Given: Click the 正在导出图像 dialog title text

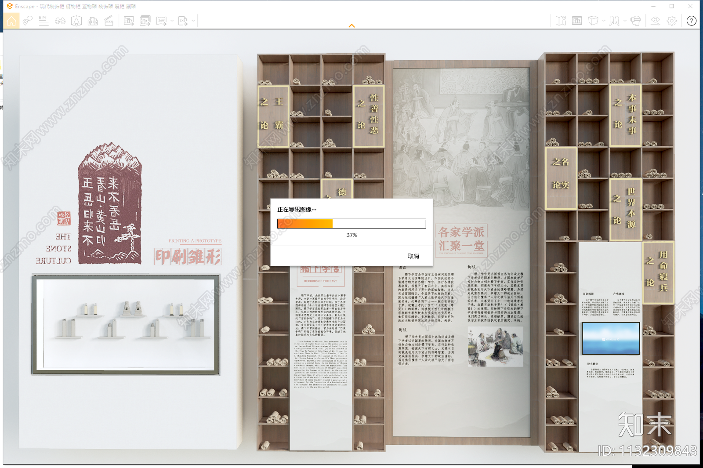Looking at the screenshot, I should 297,210.
